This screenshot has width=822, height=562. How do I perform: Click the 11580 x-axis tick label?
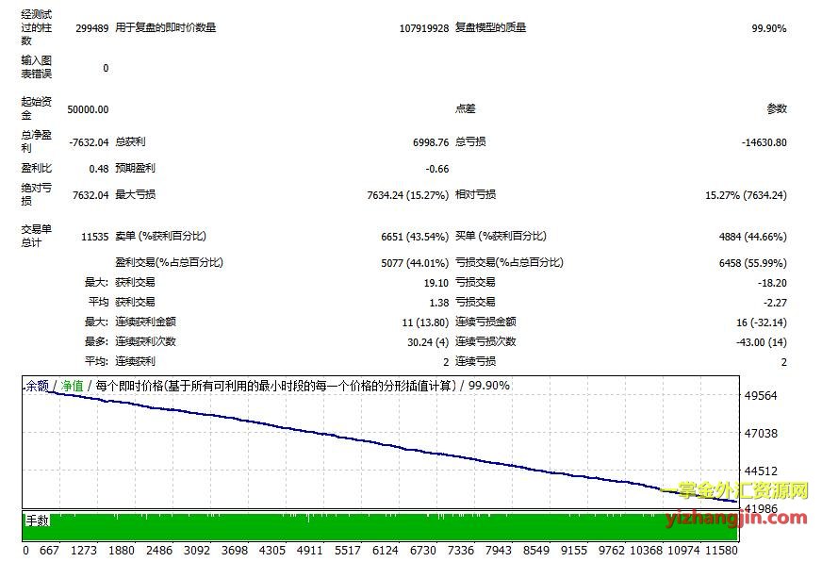click(x=721, y=550)
